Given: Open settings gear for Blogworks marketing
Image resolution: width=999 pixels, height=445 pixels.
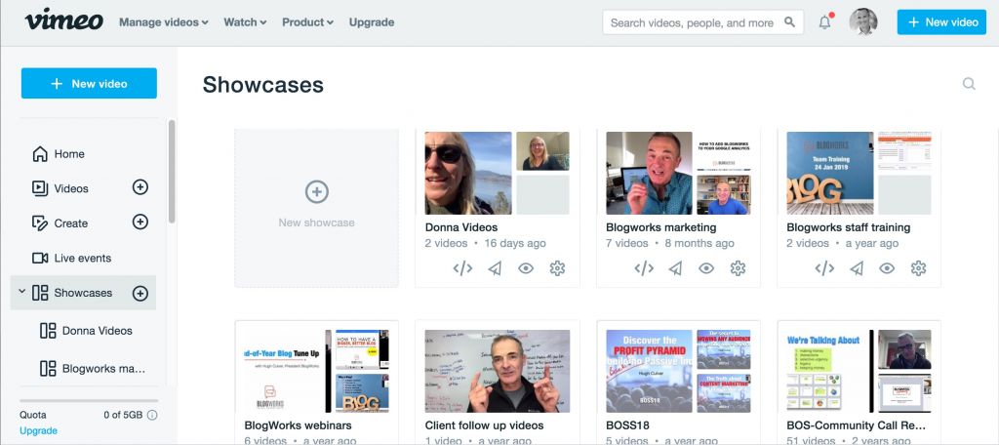Looking at the screenshot, I should (x=738, y=268).
